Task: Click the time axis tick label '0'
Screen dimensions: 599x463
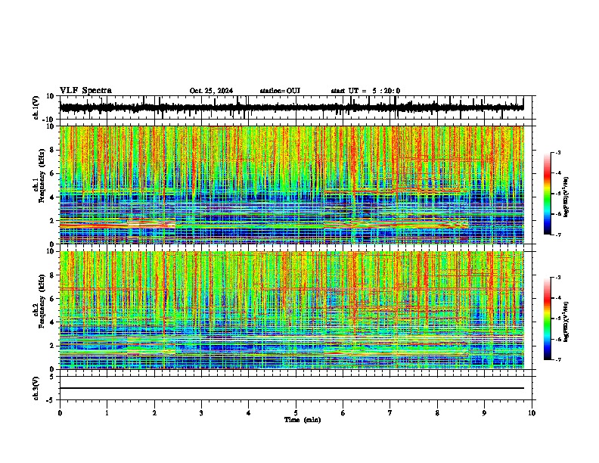Action: pos(60,413)
